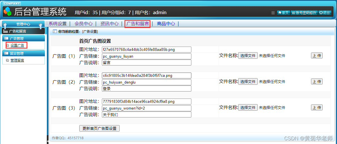The width and height of the screenshot is (337, 144).
Task: Click 更新首页广告图设置 button
Action: click(100, 128)
